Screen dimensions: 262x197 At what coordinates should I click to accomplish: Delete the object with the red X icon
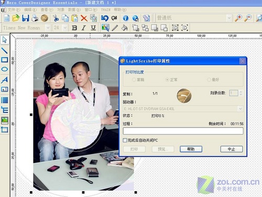pyautogui.click(x=84, y=18)
